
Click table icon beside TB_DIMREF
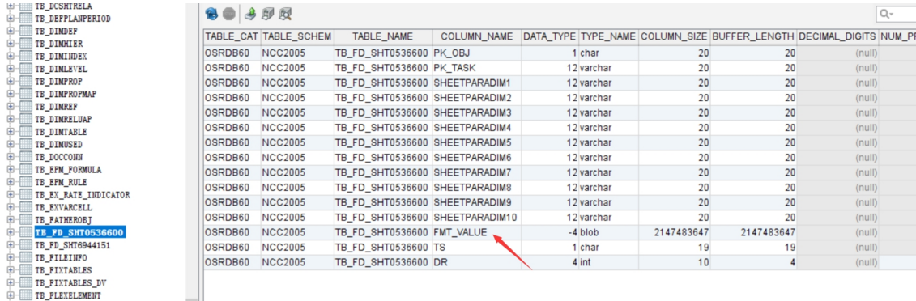click(x=25, y=107)
